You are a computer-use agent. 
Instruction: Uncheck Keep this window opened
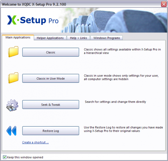[4, 157]
